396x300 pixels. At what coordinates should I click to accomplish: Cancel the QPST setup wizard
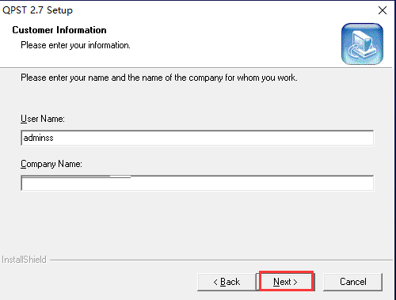coord(352,282)
